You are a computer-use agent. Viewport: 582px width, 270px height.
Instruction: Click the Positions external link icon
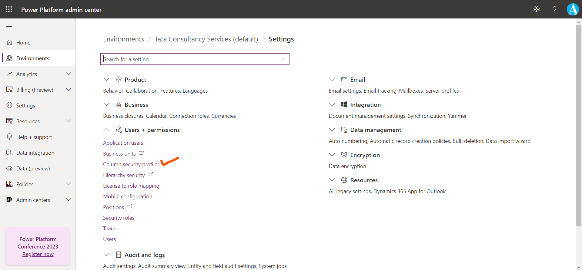click(x=129, y=206)
